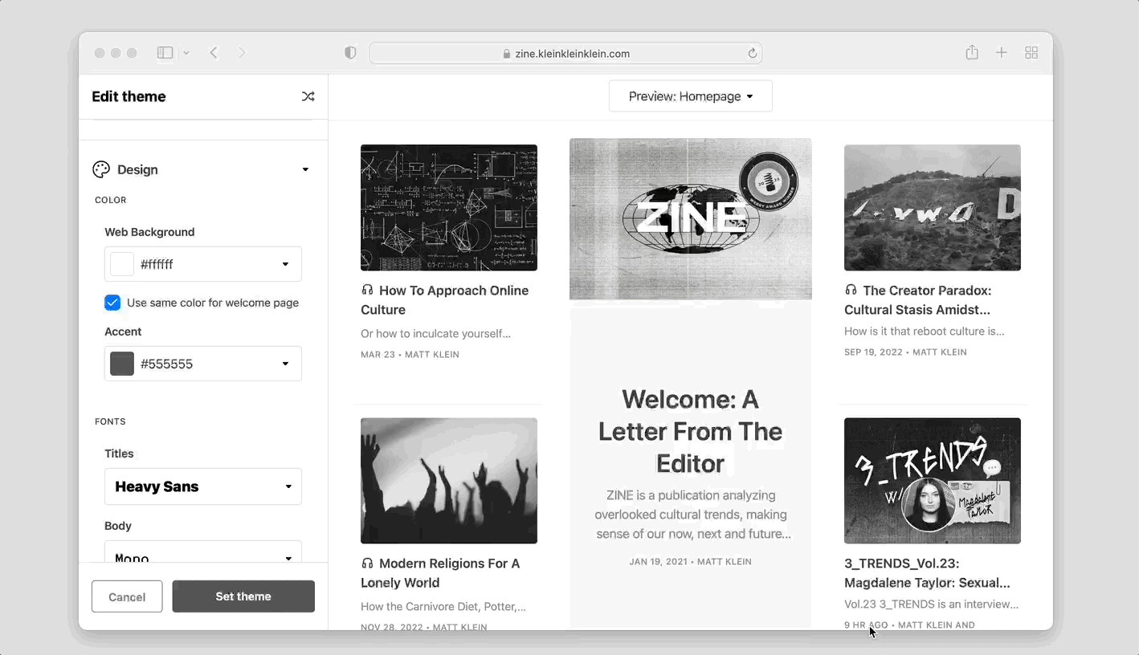Open Modern Religions For A Lonely World post

coord(440,573)
